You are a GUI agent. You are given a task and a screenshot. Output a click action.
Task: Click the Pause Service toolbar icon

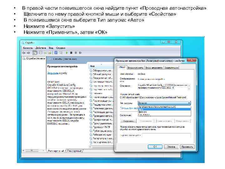tap(76, 53)
